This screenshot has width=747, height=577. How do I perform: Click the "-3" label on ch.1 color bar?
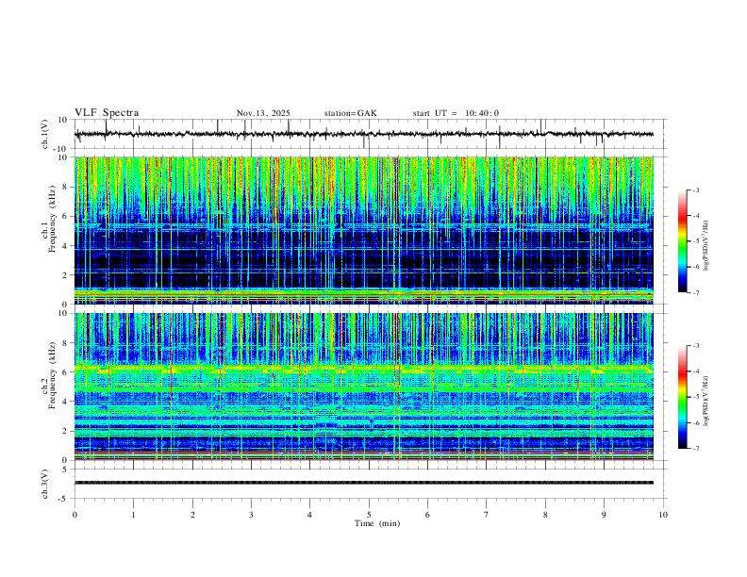(696, 190)
